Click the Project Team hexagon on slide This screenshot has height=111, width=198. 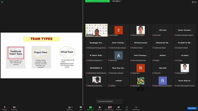(x=41, y=52)
